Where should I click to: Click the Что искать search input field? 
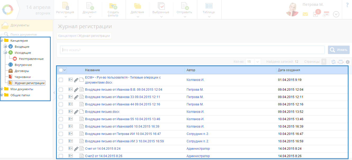(192, 50)
